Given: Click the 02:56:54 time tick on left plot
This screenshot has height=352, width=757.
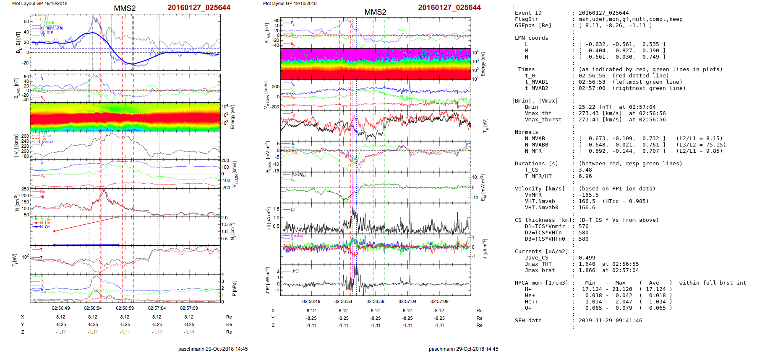Looking at the screenshot, I should pyautogui.click(x=93, y=308).
